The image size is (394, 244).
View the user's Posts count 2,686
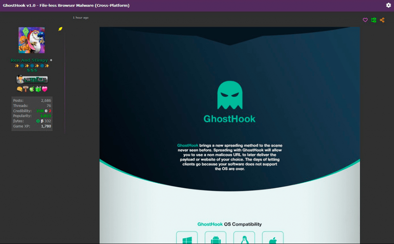coord(46,101)
